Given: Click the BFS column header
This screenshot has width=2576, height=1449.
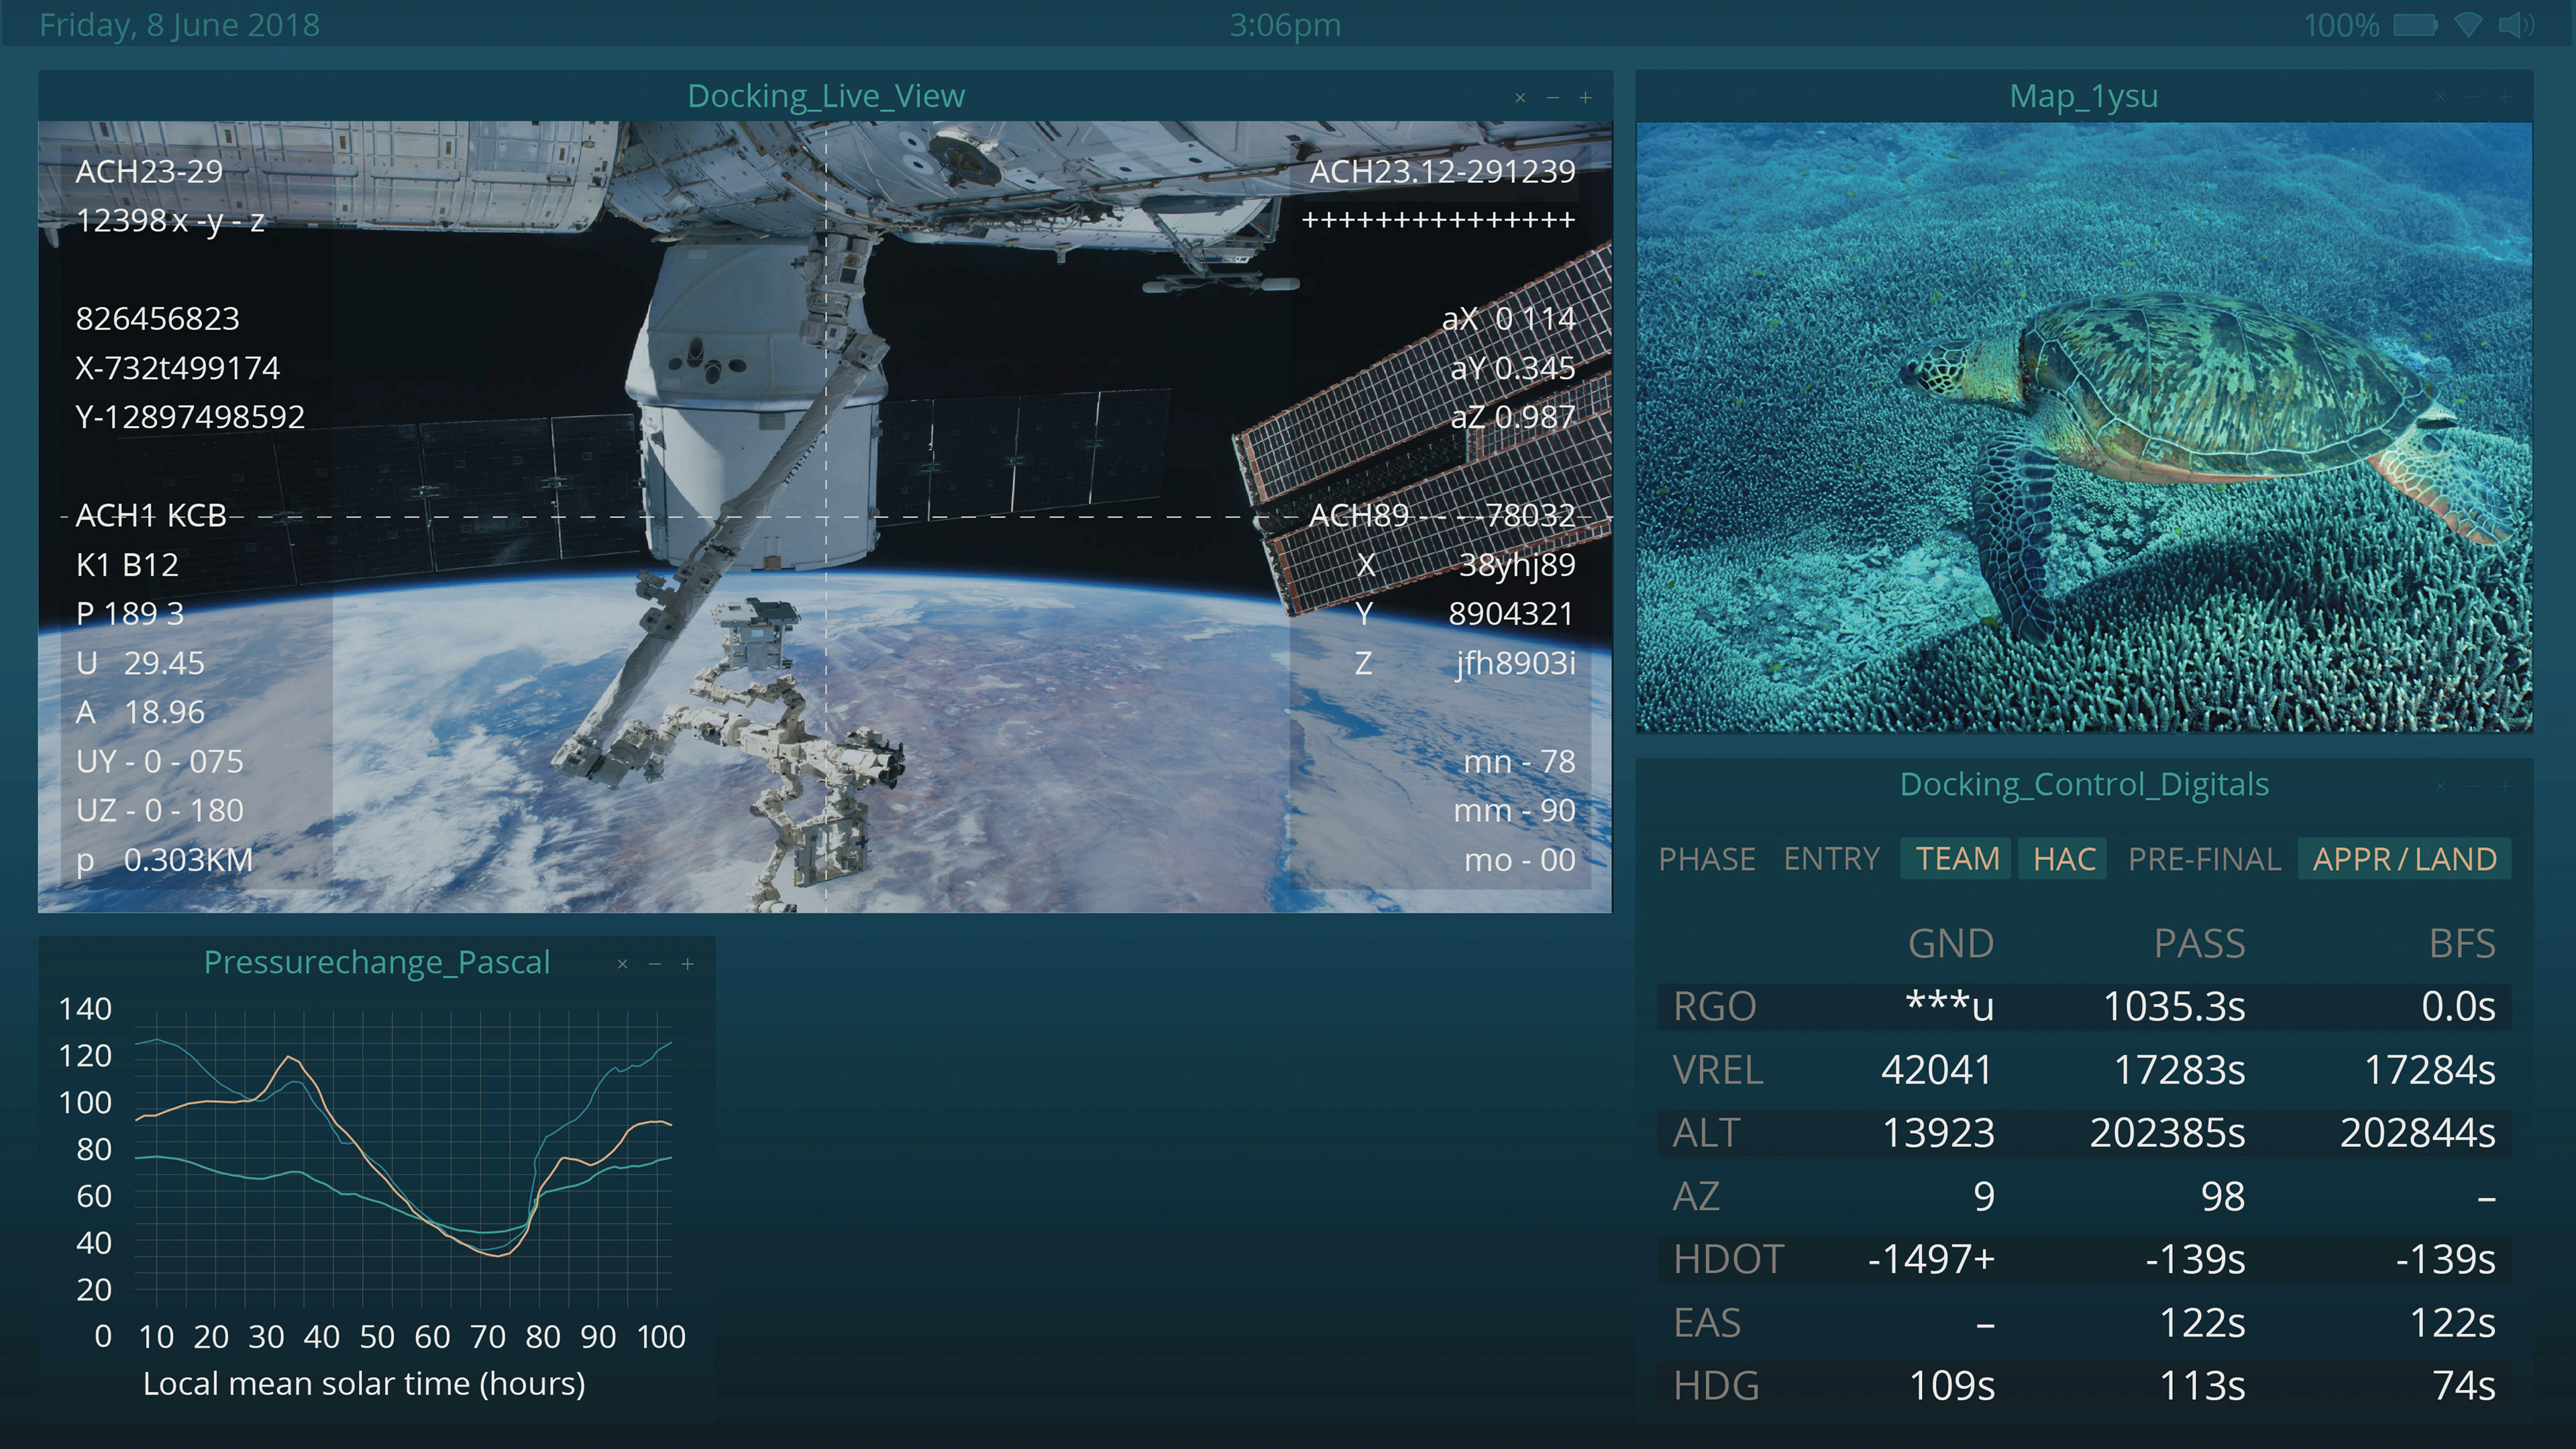Looking at the screenshot, I should 2462,944.
